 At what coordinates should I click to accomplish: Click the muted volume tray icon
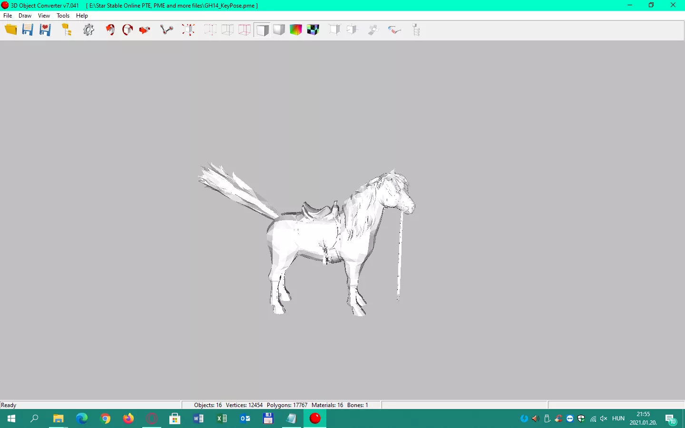pos(604,418)
